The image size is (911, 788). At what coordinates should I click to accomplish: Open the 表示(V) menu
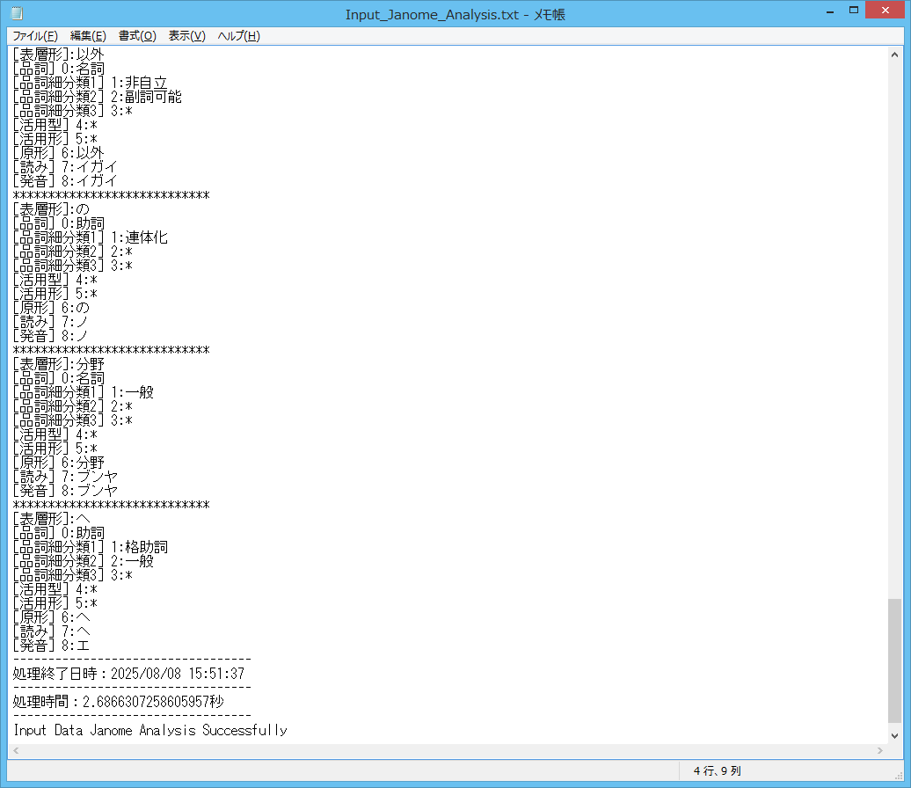click(186, 36)
